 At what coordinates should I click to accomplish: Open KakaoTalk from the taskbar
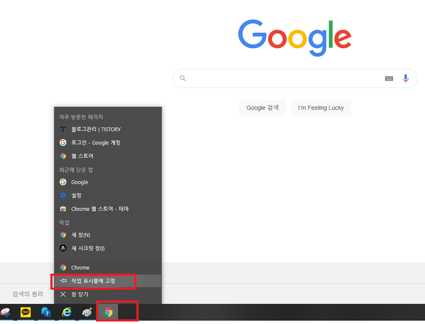[x=26, y=312]
